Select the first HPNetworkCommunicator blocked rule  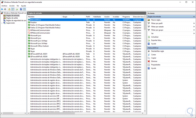tap(85, 30)
